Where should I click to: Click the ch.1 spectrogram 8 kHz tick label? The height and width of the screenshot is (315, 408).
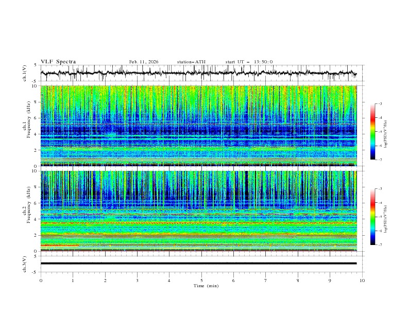coord(36,102)
